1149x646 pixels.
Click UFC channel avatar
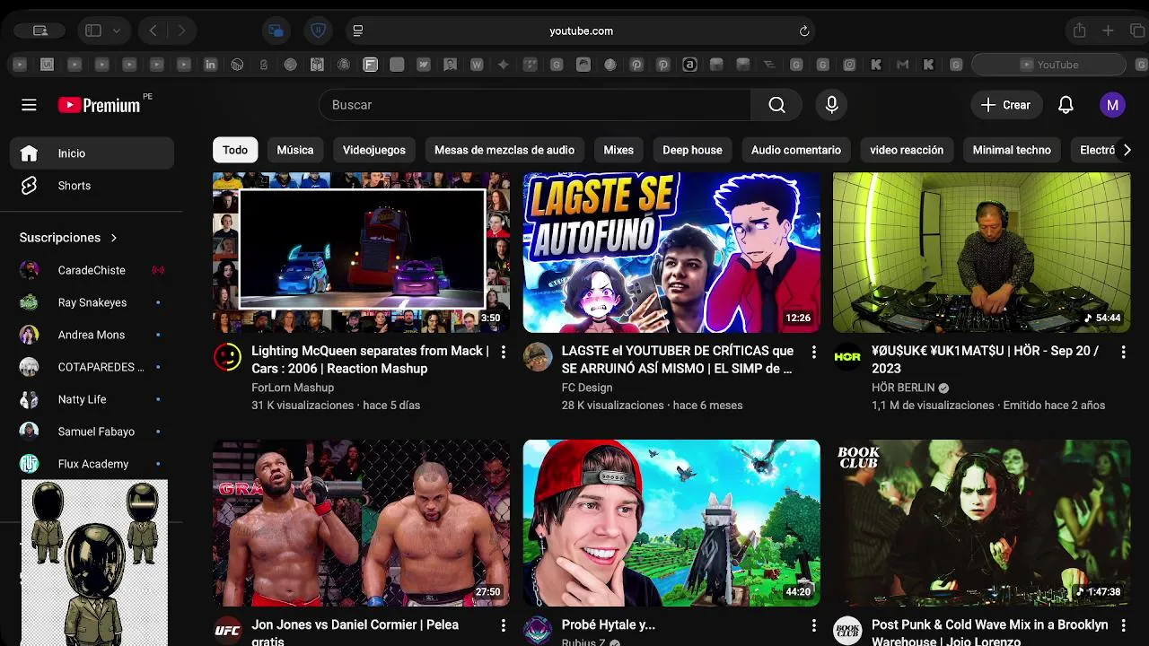click(228, 630)
